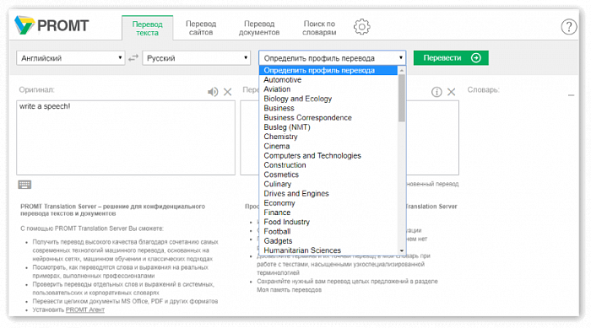
Task: Click into the Оригинал text field
Action: pos(126,137)
